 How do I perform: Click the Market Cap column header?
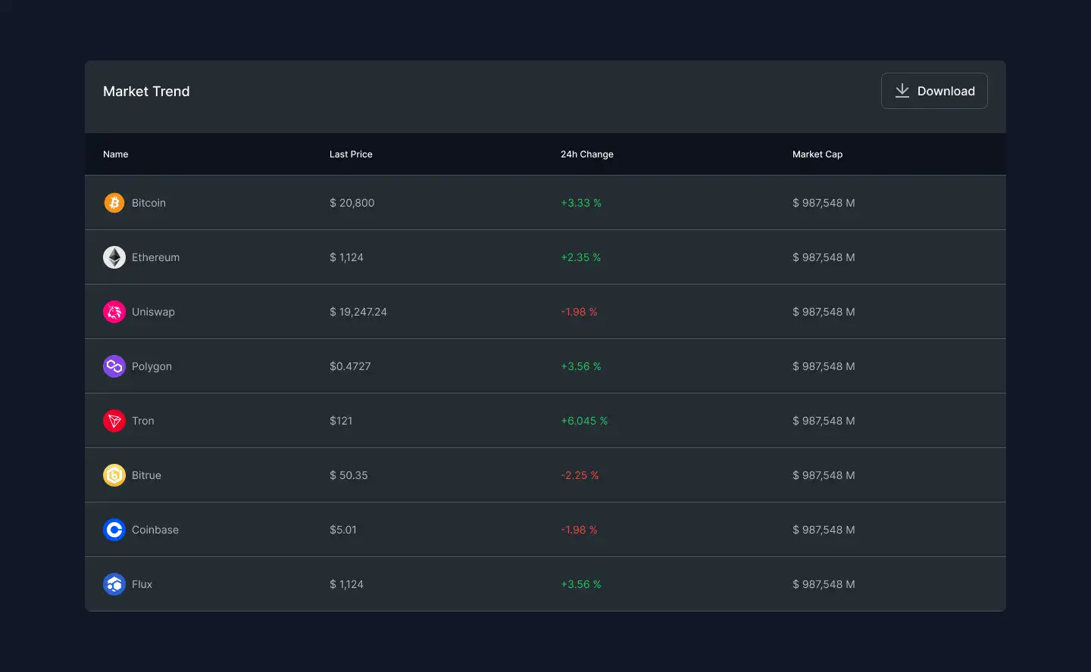(817, 154)
